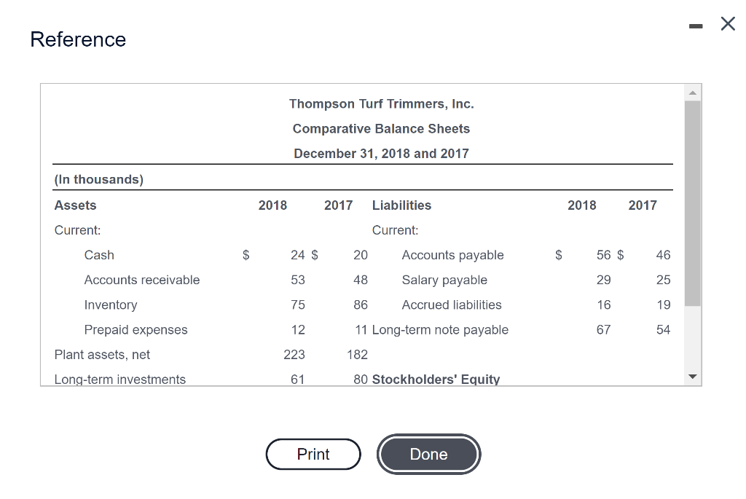
Task: Select the Accounts receivable label
Action: tap(142, 280)
